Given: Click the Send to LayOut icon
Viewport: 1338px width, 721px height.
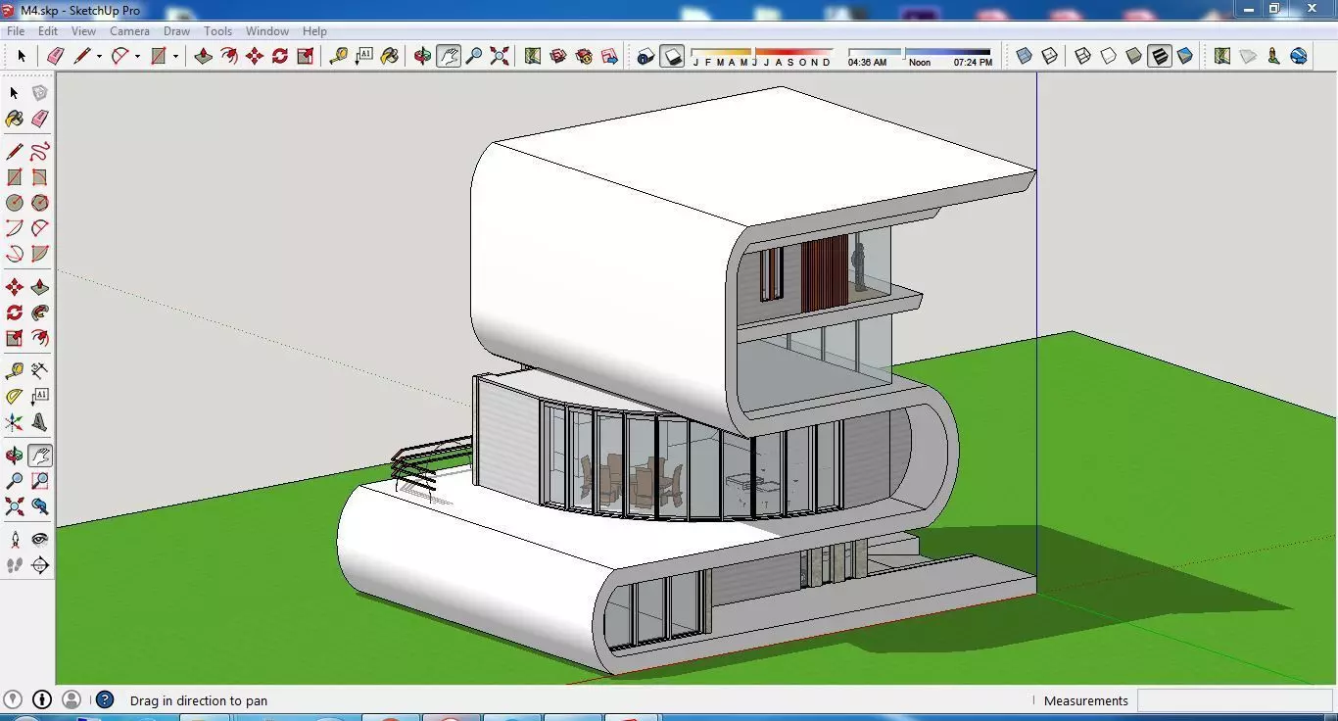Looking at the screenshot, I should coord(609,56).
